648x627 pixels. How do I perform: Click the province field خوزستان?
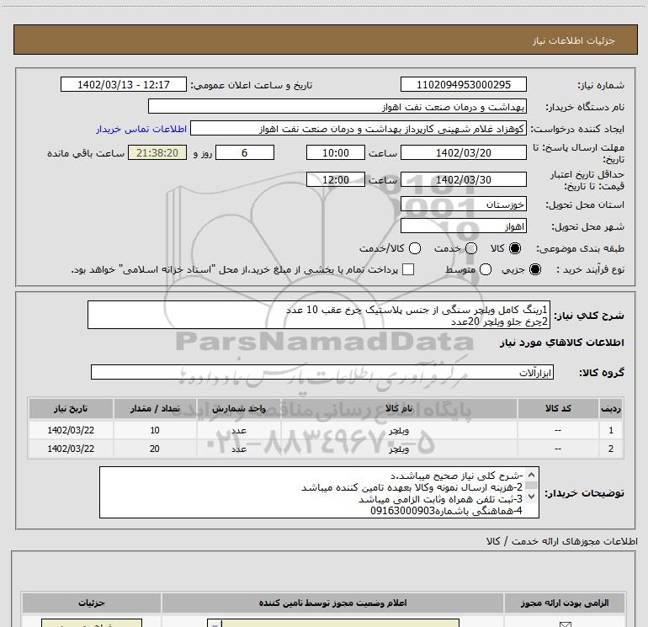(x=463, y=205)
